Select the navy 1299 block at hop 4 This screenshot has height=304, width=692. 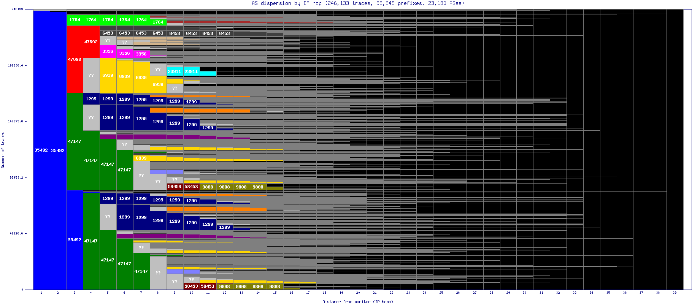(x=91, y=99)
